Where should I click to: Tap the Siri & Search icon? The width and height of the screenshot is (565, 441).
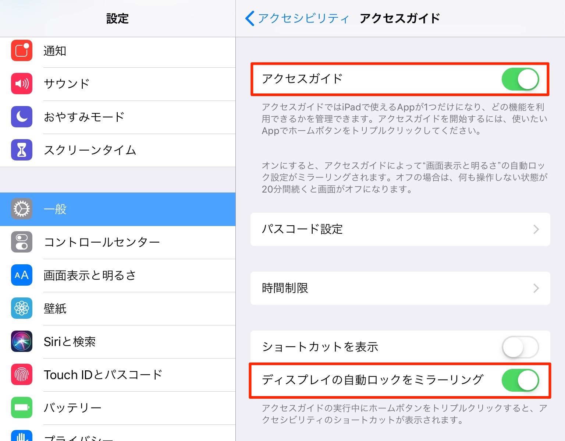pyautogui.click(x=22, y=341)
